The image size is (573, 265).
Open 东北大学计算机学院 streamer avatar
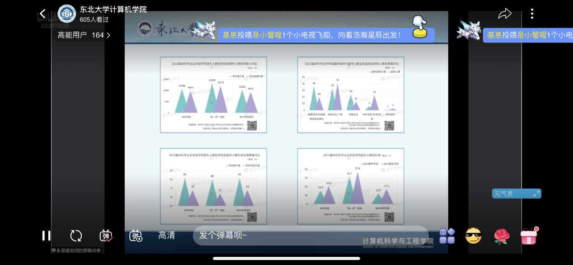67,14
